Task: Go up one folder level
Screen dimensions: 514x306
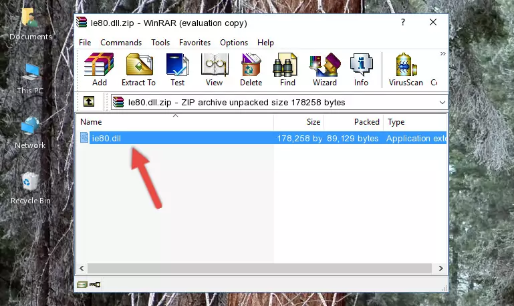Action: [x=89, y=102]
